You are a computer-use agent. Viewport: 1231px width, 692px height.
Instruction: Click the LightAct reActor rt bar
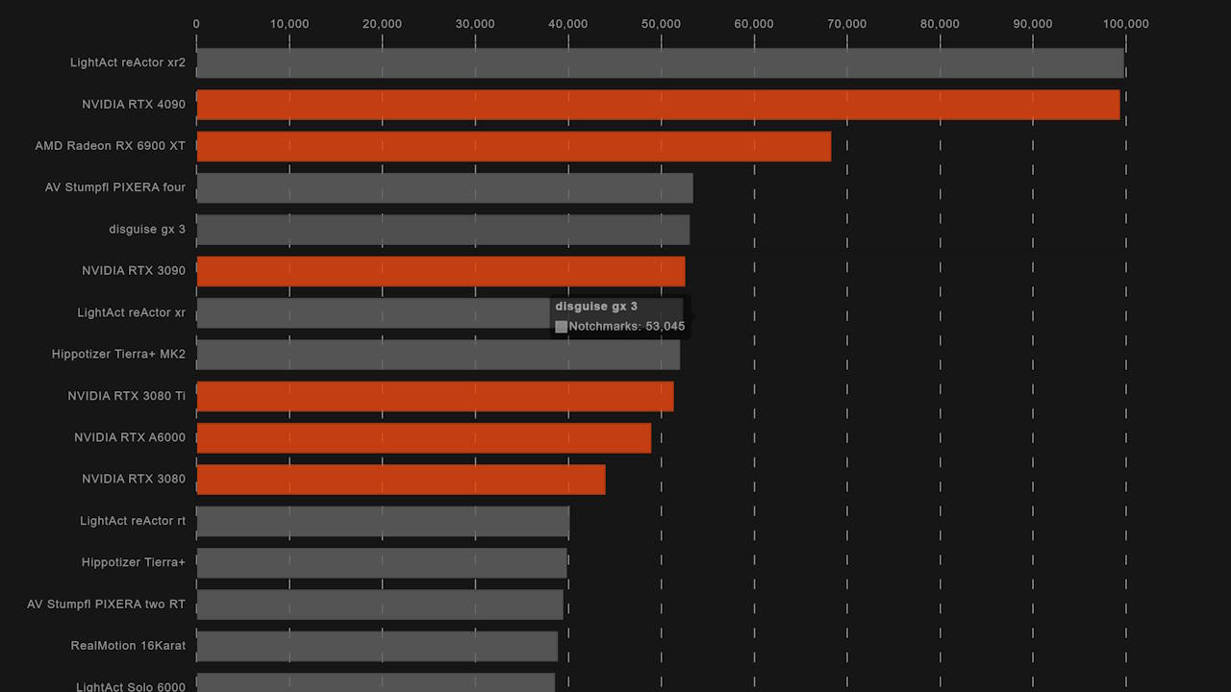click(383, 521)
